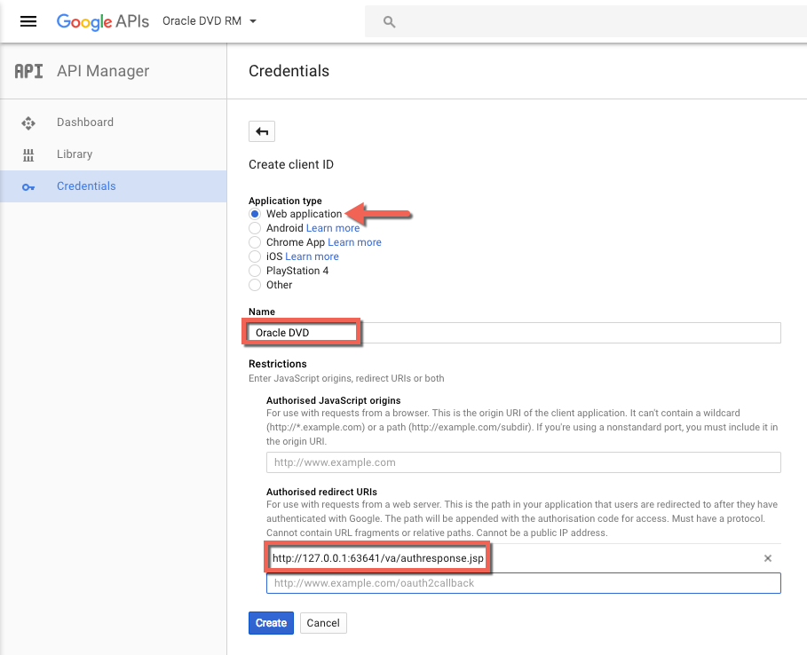Click the Create client ID heading
The image size is (807, 655).
[x=291, y=165]
